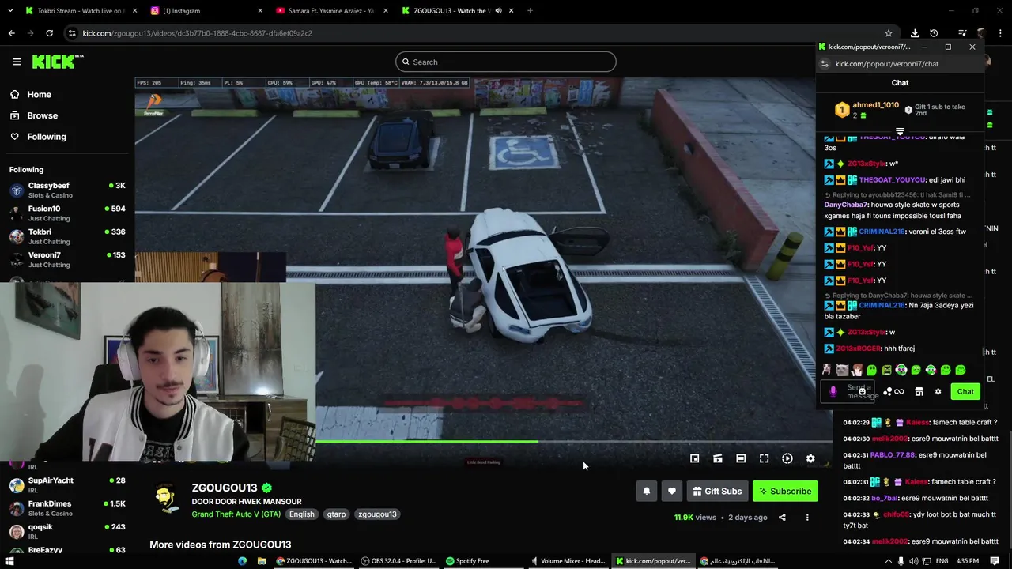Click the Send a message field
The height and width of the screenshot is (569, 1012).
(847, 392)
